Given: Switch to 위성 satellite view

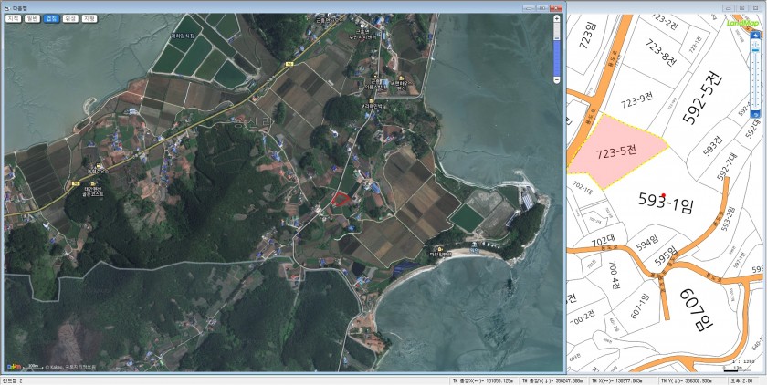Looking at the screenshot, I should click(70, 18).
